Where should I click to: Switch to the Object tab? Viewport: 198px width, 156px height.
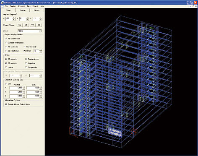[36, 10]
